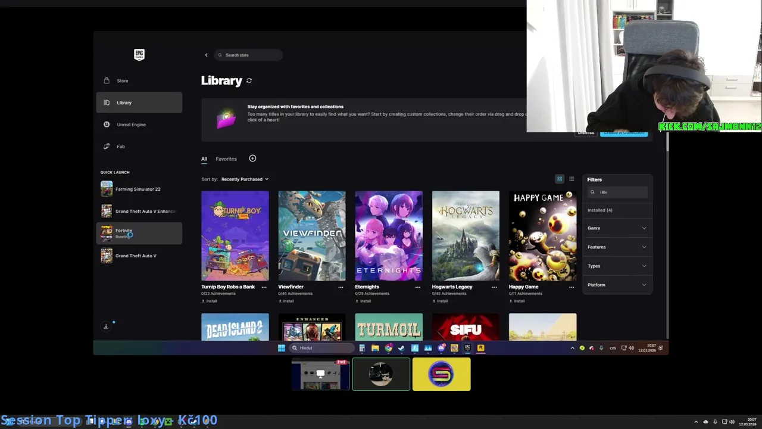Viewport: 762px width, 429px height.
Task: Refresh the Library with the reload icon
Action: click(x=249, y=80)
